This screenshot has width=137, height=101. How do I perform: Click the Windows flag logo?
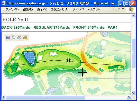(131, 9)
